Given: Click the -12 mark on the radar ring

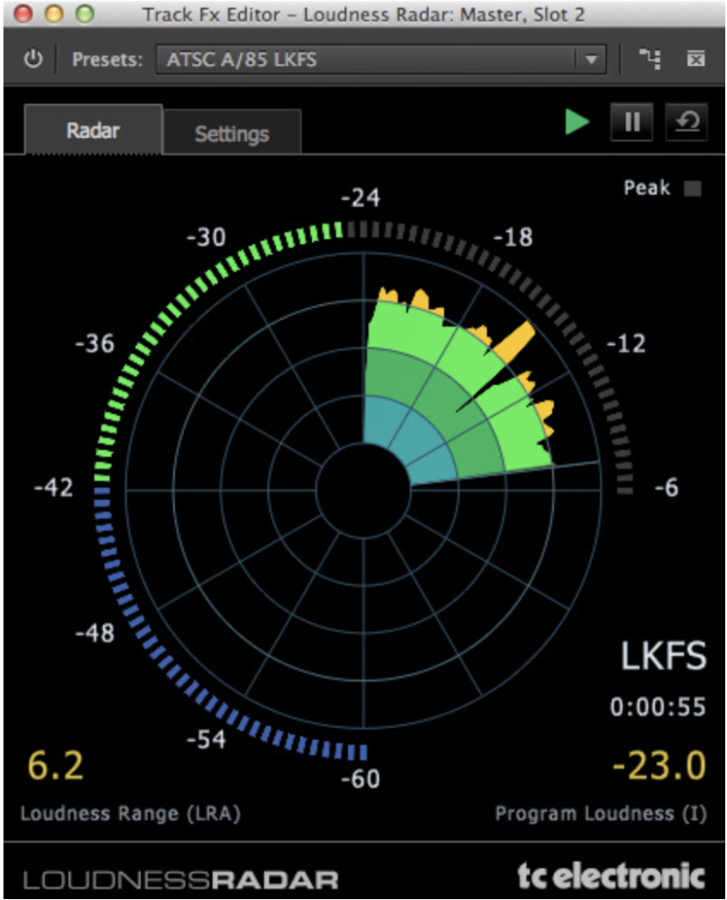Looking at the screenshot, I should pos(626,344).
